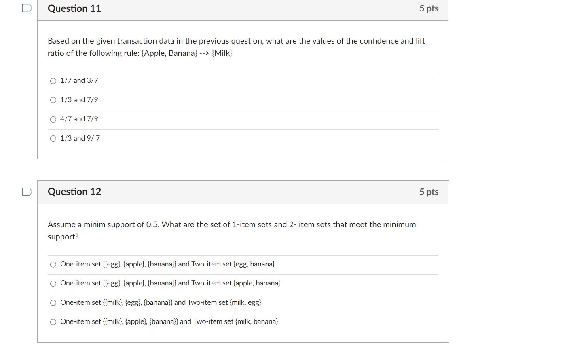This screenshot has height=351, width=569.
Task: Select the Two-item set {egg, banana} option
Action: (53, 264)
